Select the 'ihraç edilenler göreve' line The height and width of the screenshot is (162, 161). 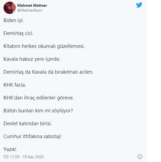click(49, 98)
